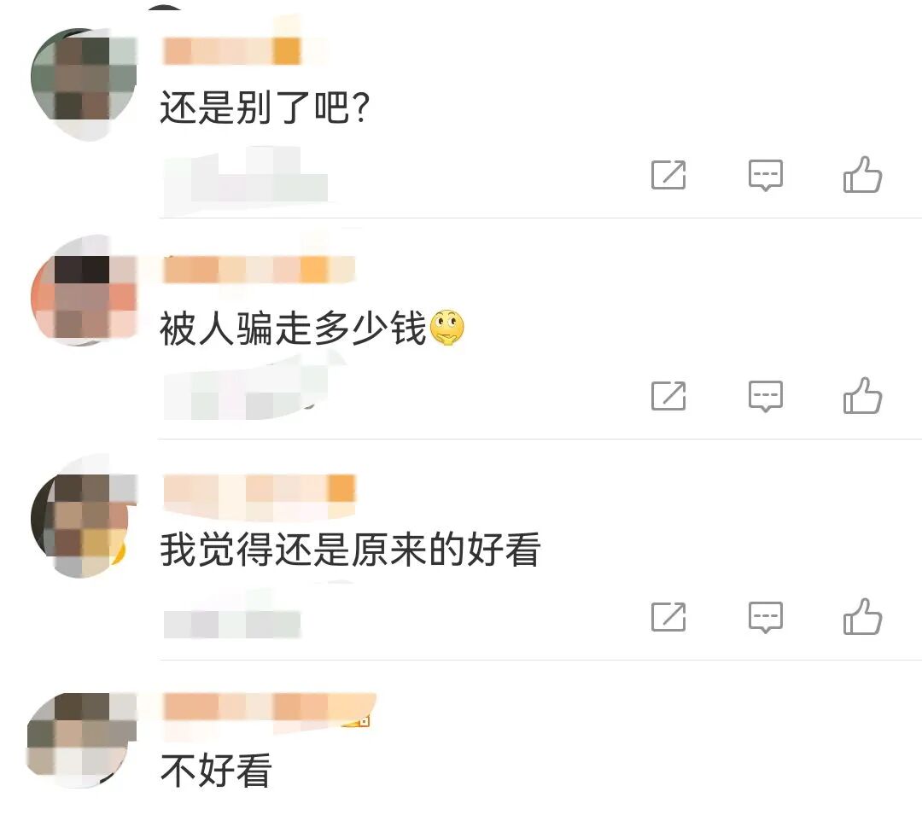
Task: Open username above "被人骗走多少钱" comment
Action: click(x=259, y=270)
